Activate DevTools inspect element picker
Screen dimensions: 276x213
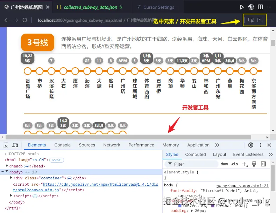click(6, 145)
